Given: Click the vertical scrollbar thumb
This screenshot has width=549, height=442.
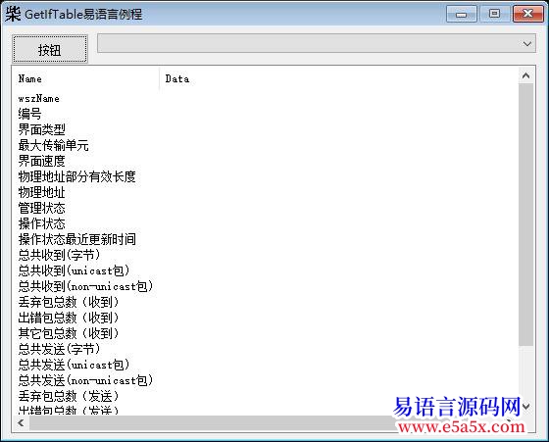Looking at the screenshot, I should coord(525,215).
